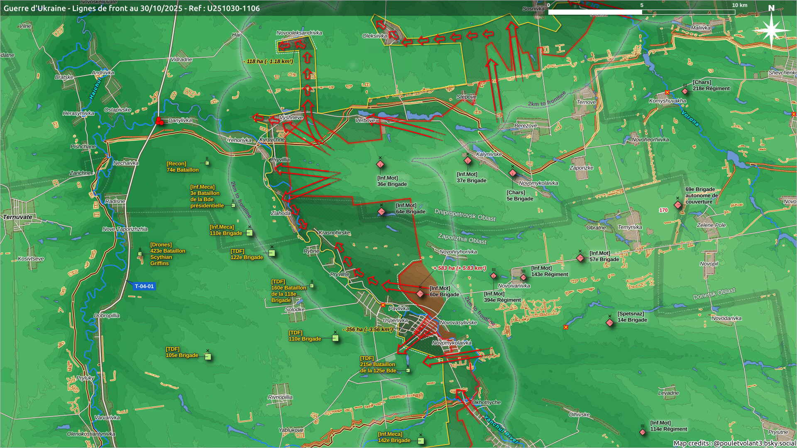797x448 pixels.
Task: Select the 60e Brigade red diamond marker
Action: (x=420, y=294)
